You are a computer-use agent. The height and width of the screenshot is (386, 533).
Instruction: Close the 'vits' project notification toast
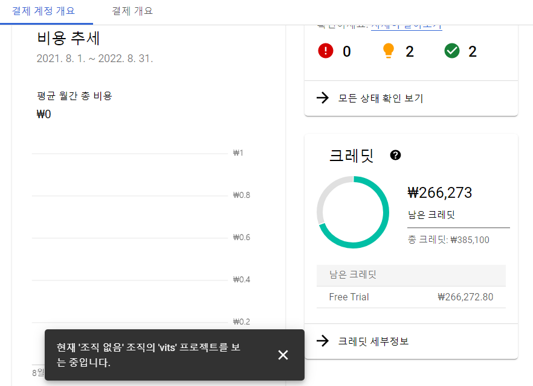coord(283,355)
